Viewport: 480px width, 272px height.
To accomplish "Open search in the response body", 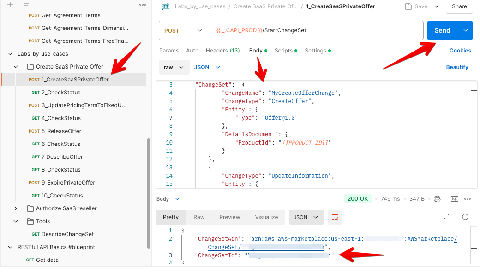I will (x=465, y=217).
